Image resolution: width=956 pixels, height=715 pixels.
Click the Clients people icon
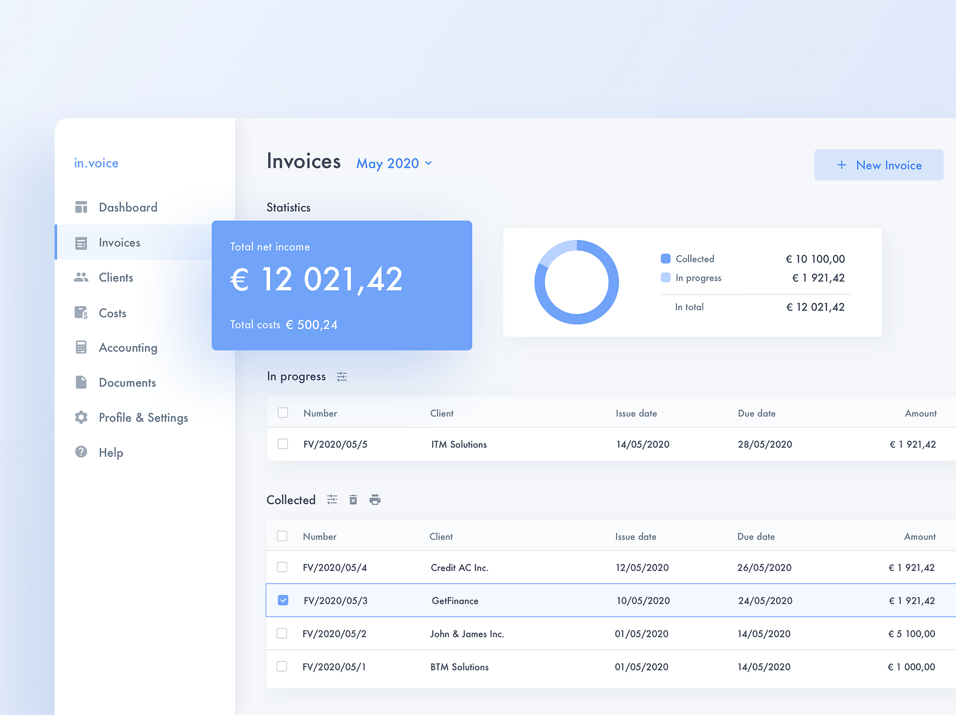point(81,277)
